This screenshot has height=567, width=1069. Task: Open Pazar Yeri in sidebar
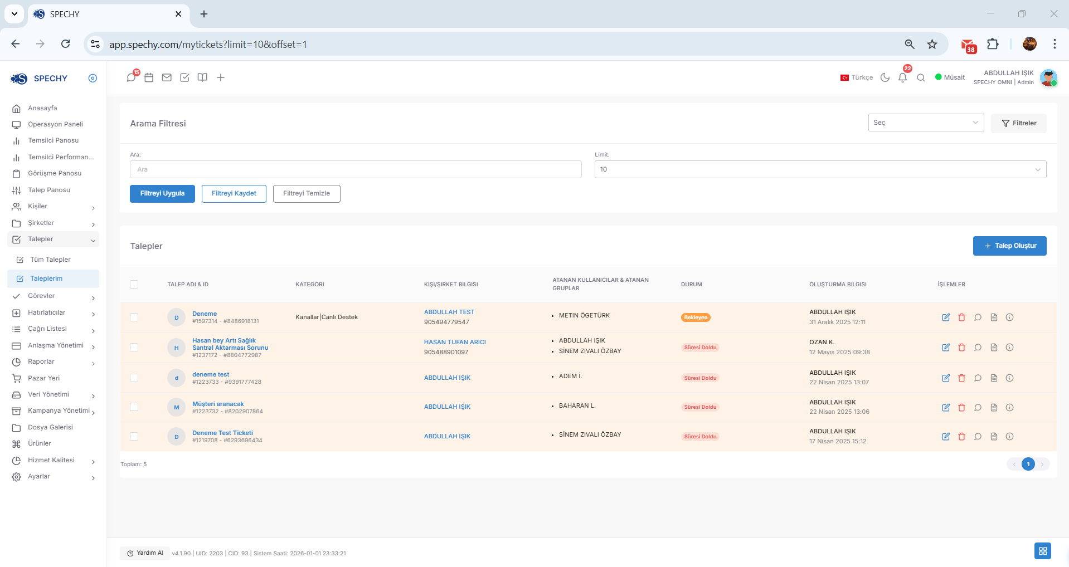[x=54, y=378]
